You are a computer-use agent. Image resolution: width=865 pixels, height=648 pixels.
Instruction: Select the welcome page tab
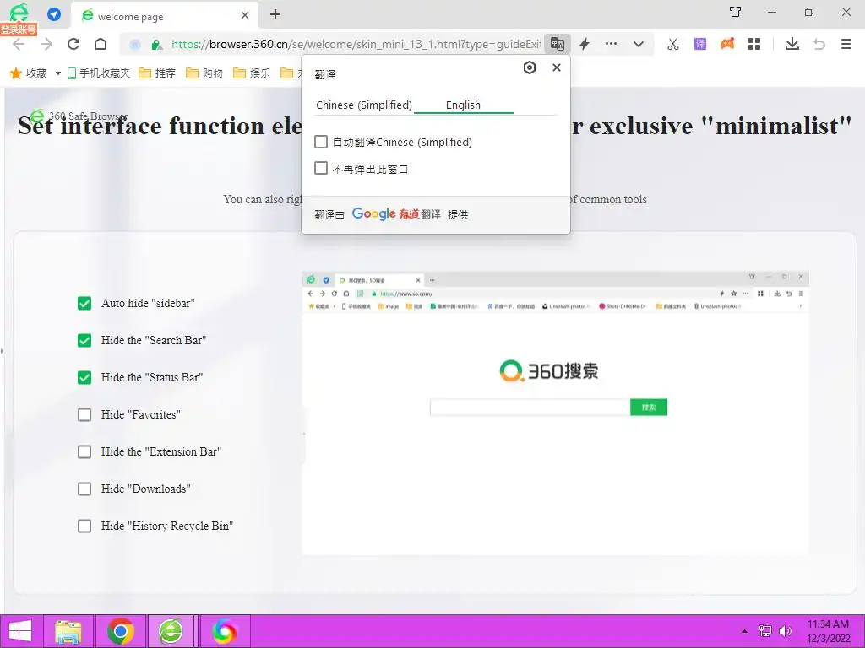point(165,15)
